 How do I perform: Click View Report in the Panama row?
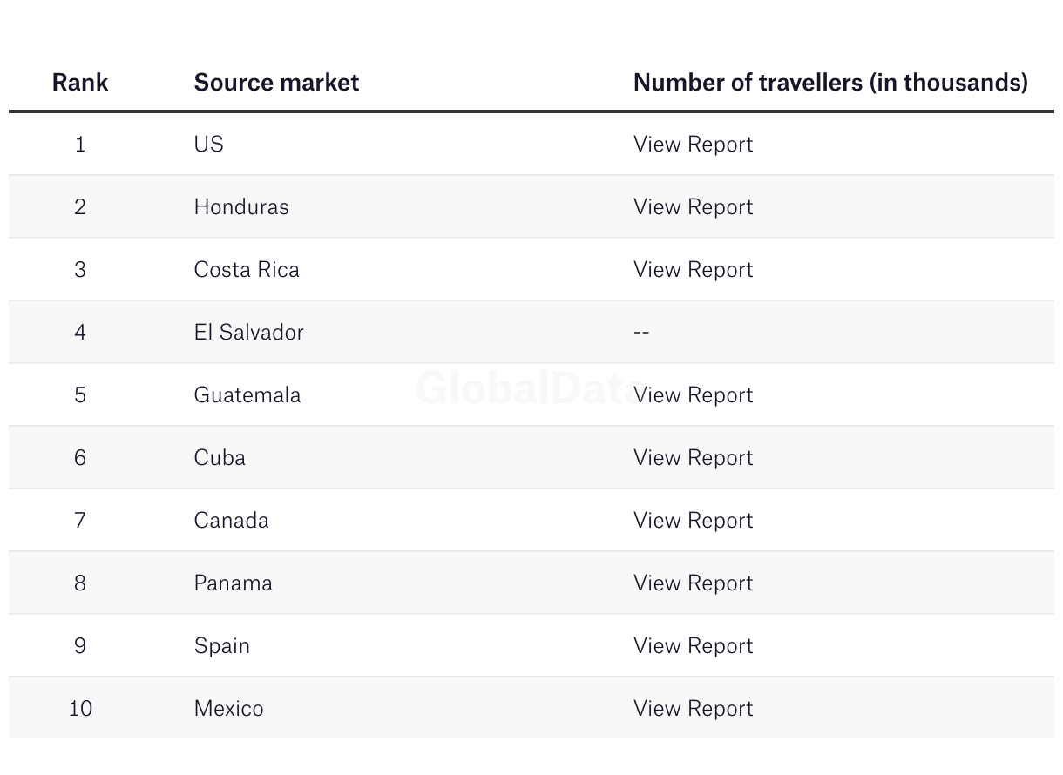pos(693,583)
